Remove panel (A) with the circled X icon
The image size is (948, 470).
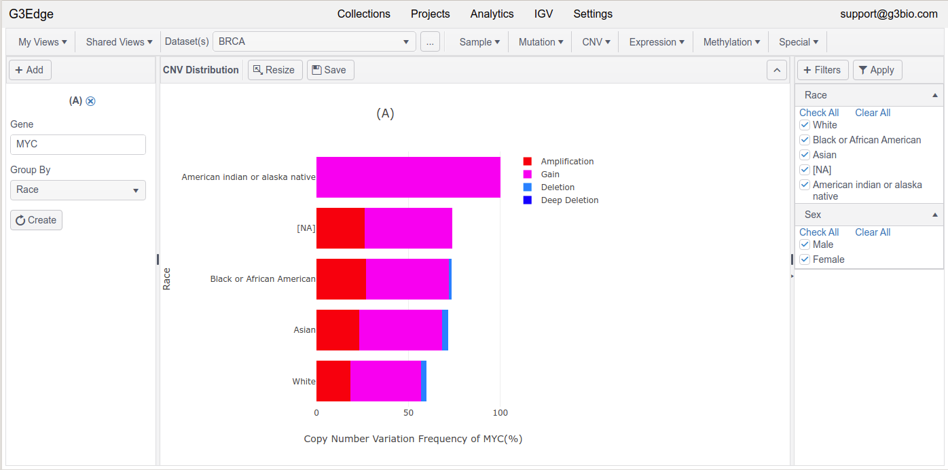tap(90, 101)
